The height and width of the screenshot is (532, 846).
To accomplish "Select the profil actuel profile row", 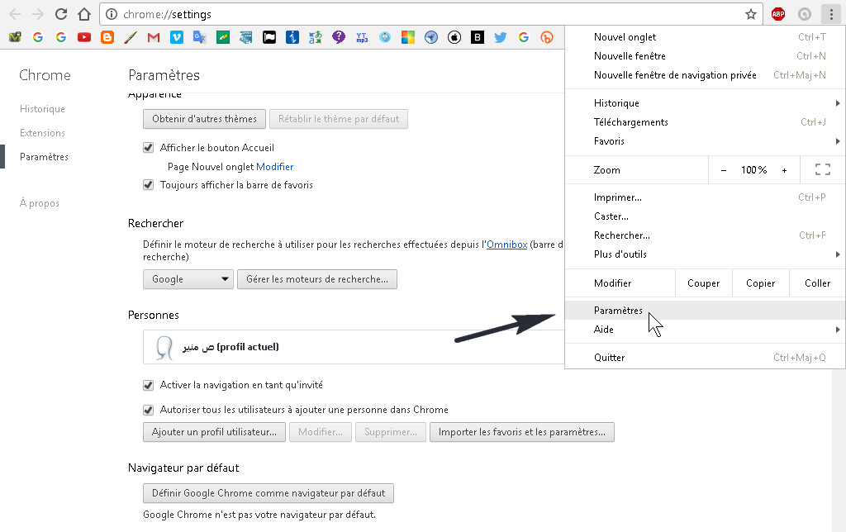I will click(x=354, y=347).
